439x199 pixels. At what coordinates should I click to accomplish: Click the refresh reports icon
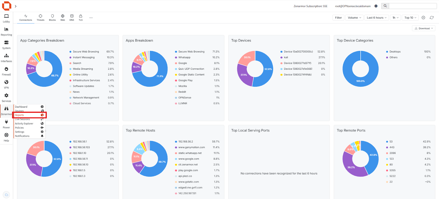coord(432,17)
